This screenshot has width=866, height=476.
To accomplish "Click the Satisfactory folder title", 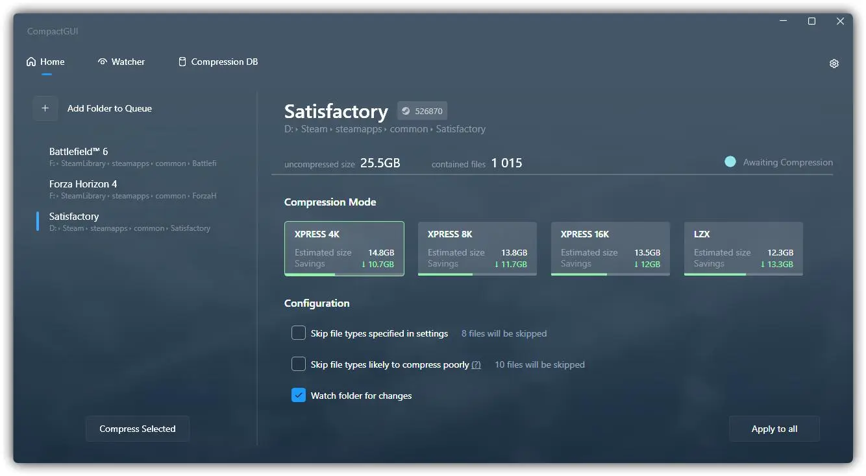I will pyautogui.click(x=336, y=111).
